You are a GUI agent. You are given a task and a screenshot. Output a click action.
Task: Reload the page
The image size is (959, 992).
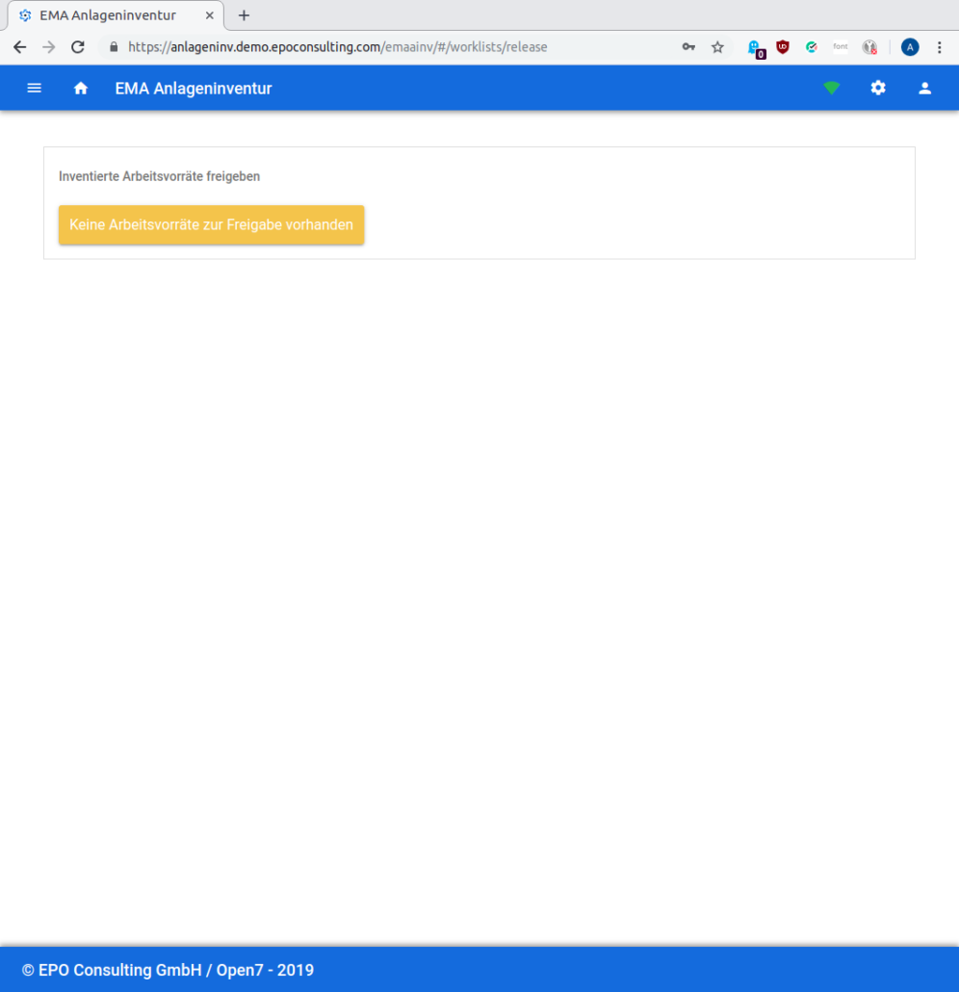pos(78,47)
